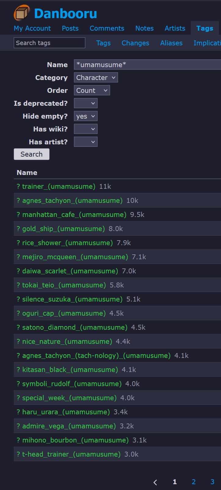The width and height of the screenshot is (221, 490).
Task: Open the agnes_tachyon_(umamusume) tag
Action: coord(72,200)
